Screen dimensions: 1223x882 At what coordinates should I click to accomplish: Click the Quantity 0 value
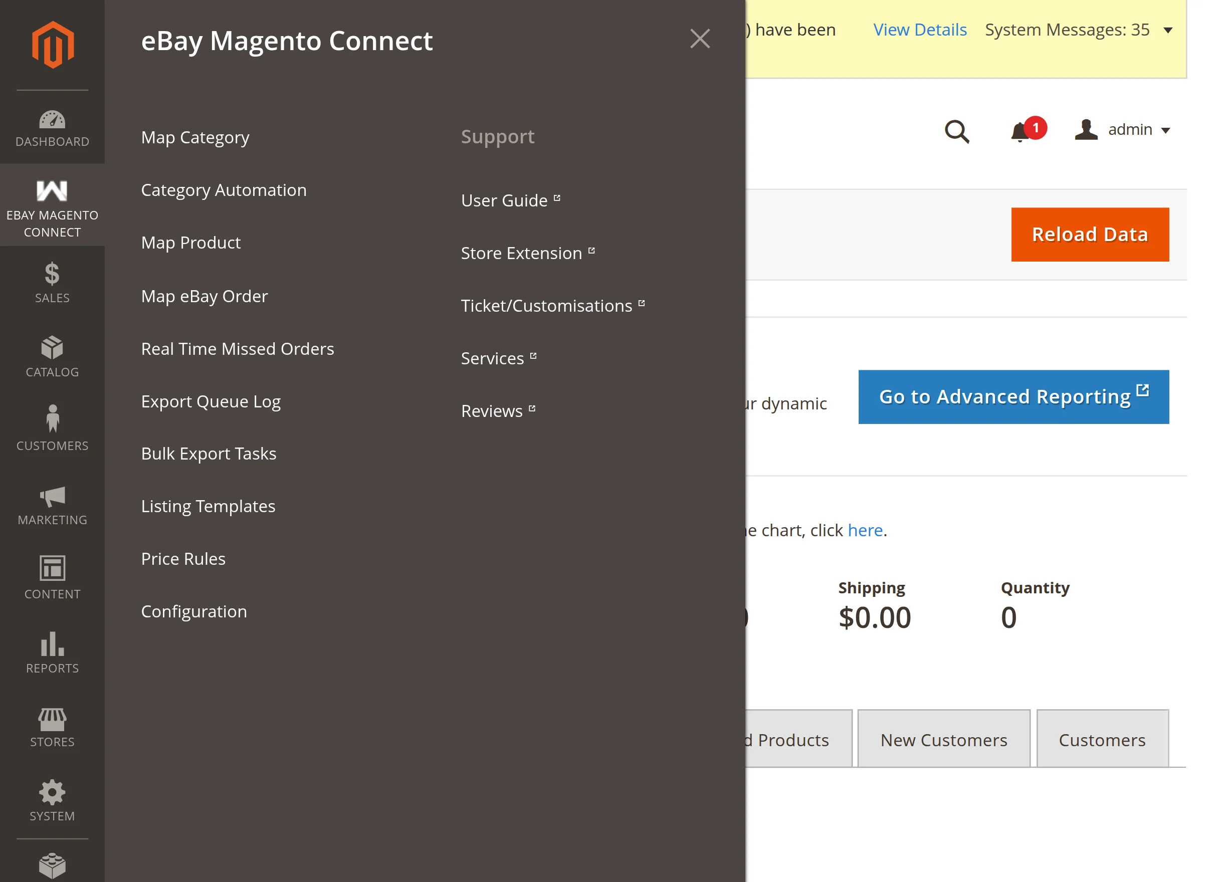(1008, 617)
